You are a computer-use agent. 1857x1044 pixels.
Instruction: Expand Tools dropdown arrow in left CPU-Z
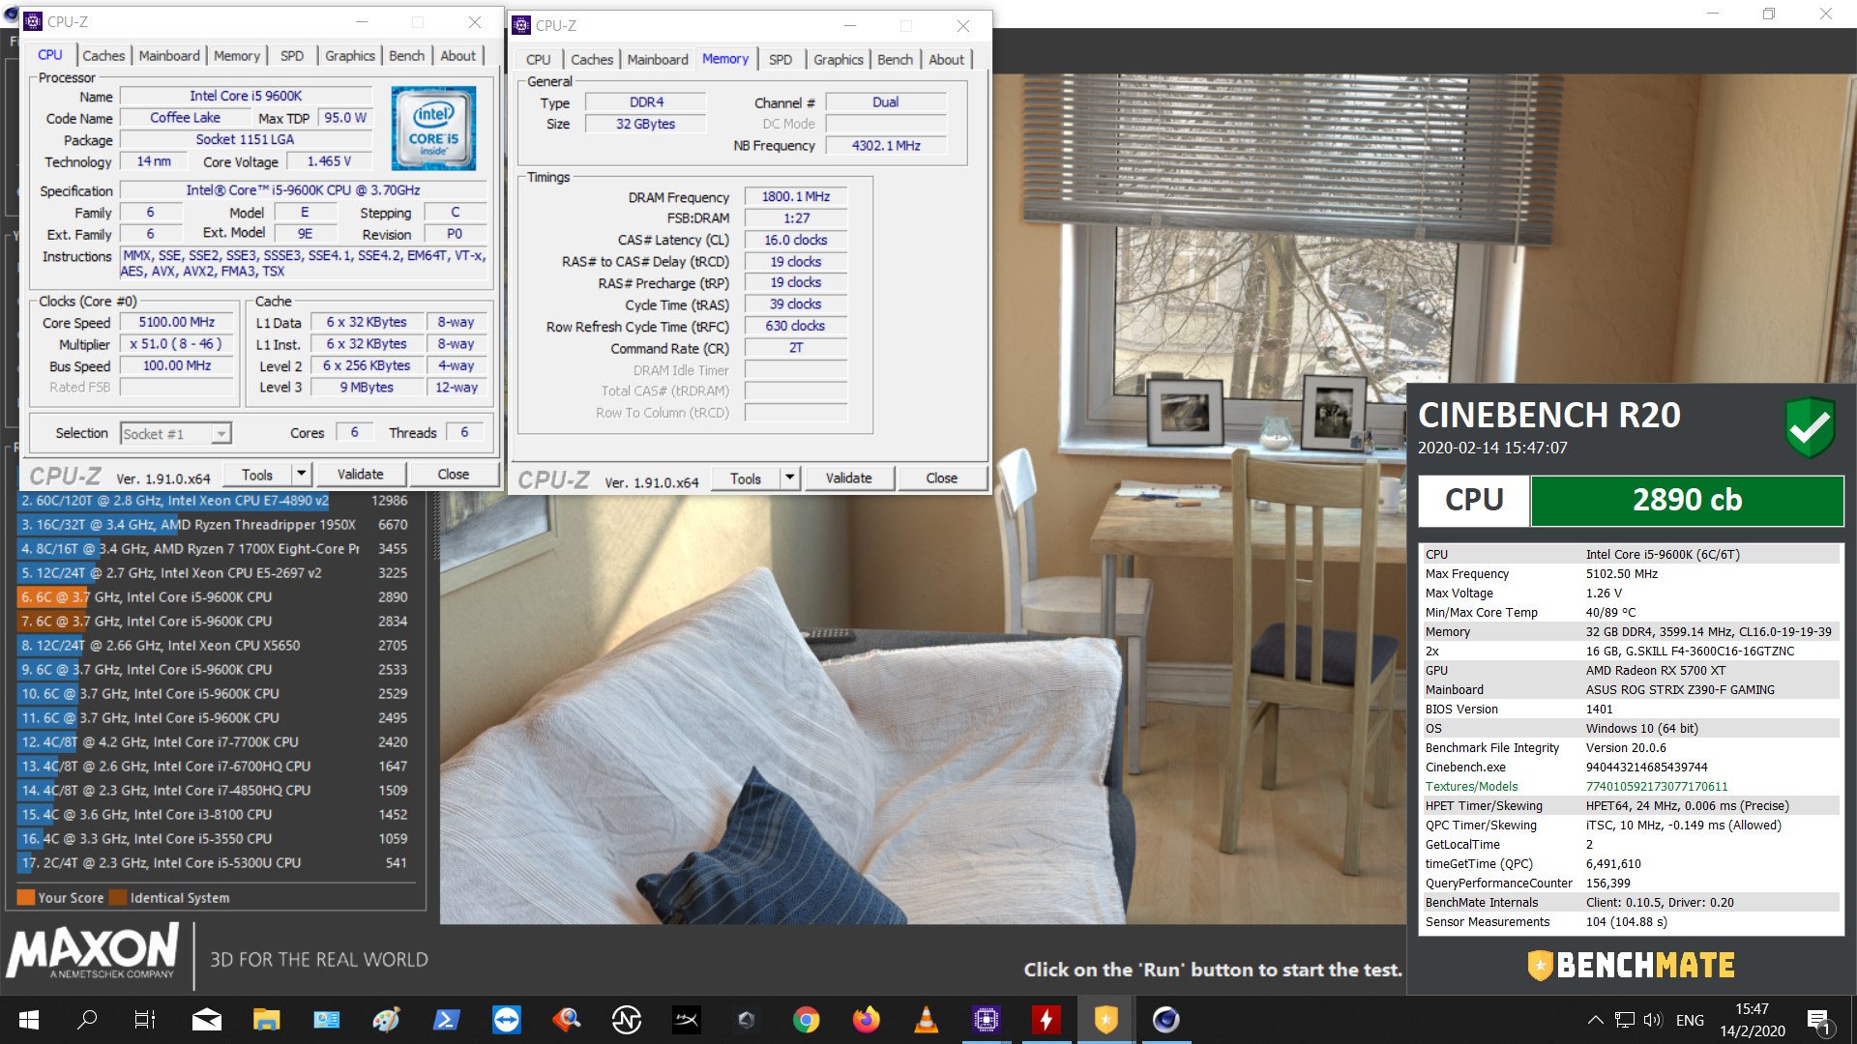pyautogui.click(x=301, y=475)
